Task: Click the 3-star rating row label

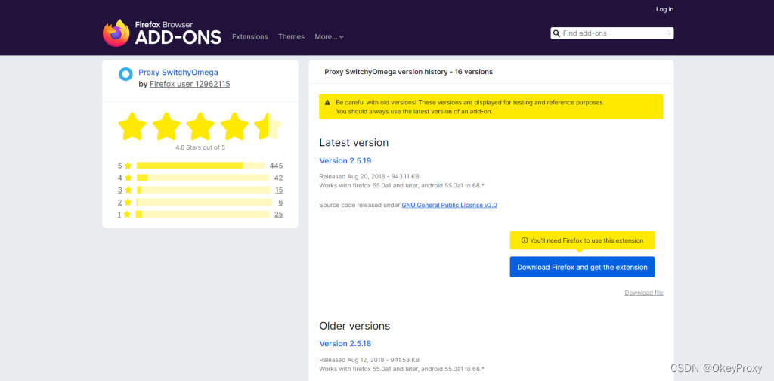Action: [x=120, y=190]
